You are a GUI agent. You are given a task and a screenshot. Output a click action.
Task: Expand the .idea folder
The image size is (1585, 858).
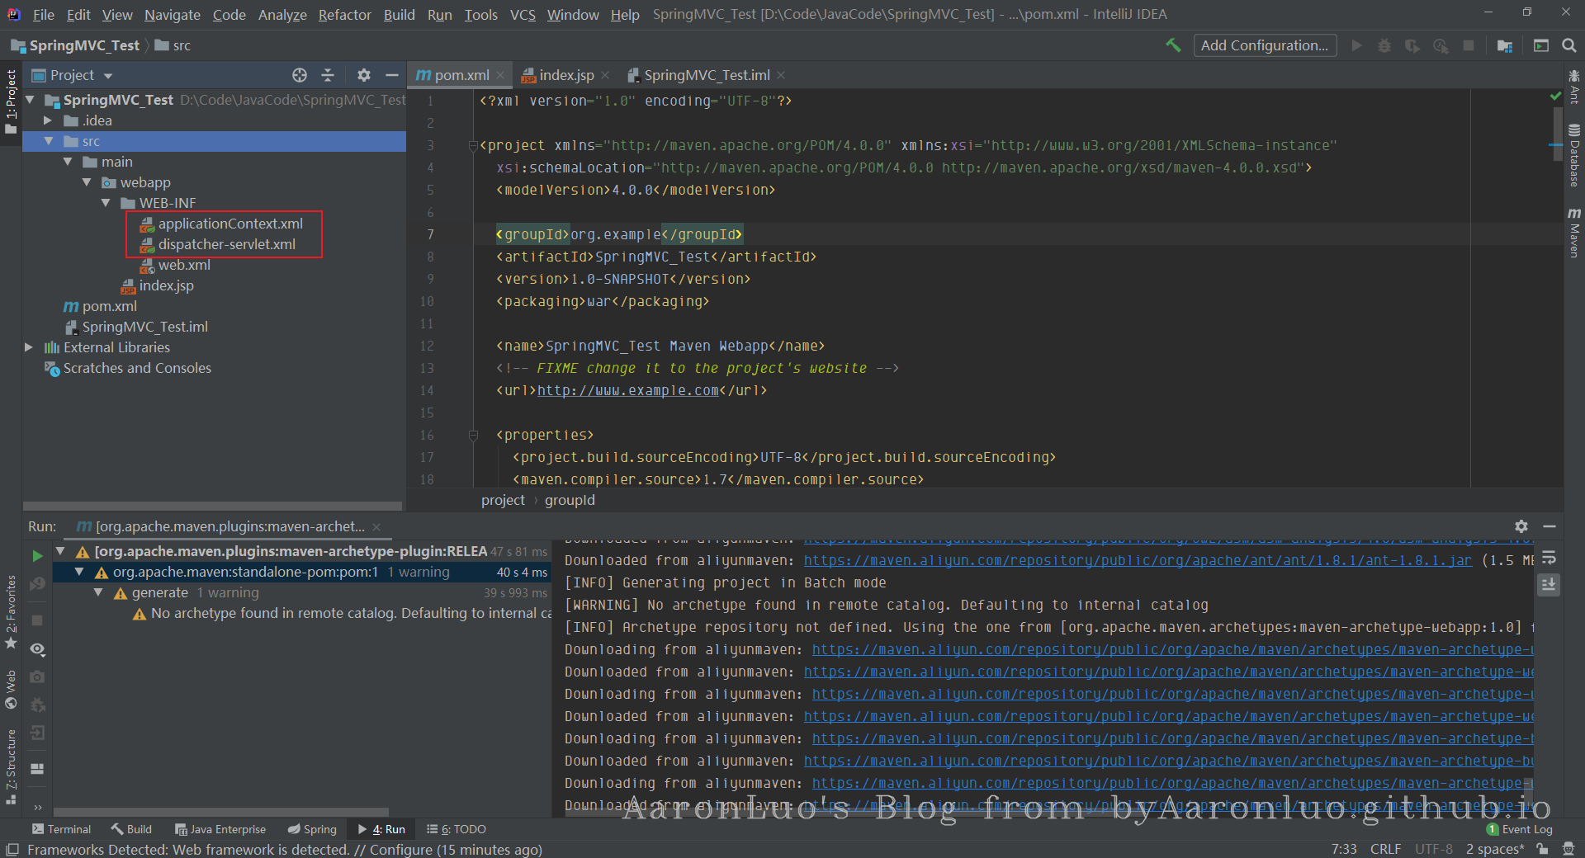pos(48,120)
